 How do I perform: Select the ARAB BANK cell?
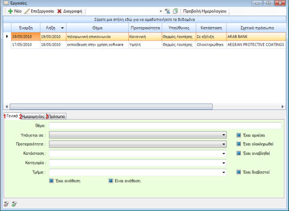256,36
